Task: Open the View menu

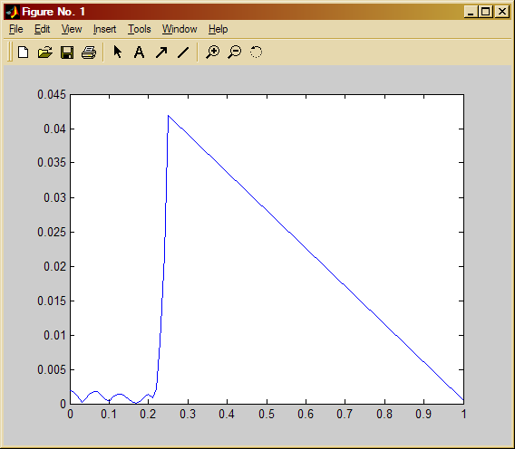Action: [x=72, y=29]
